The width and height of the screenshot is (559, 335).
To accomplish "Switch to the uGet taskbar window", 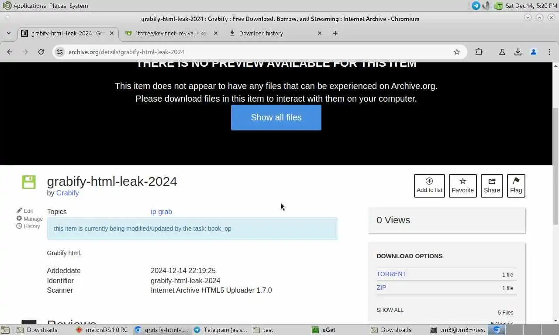I will click(338, 330).
